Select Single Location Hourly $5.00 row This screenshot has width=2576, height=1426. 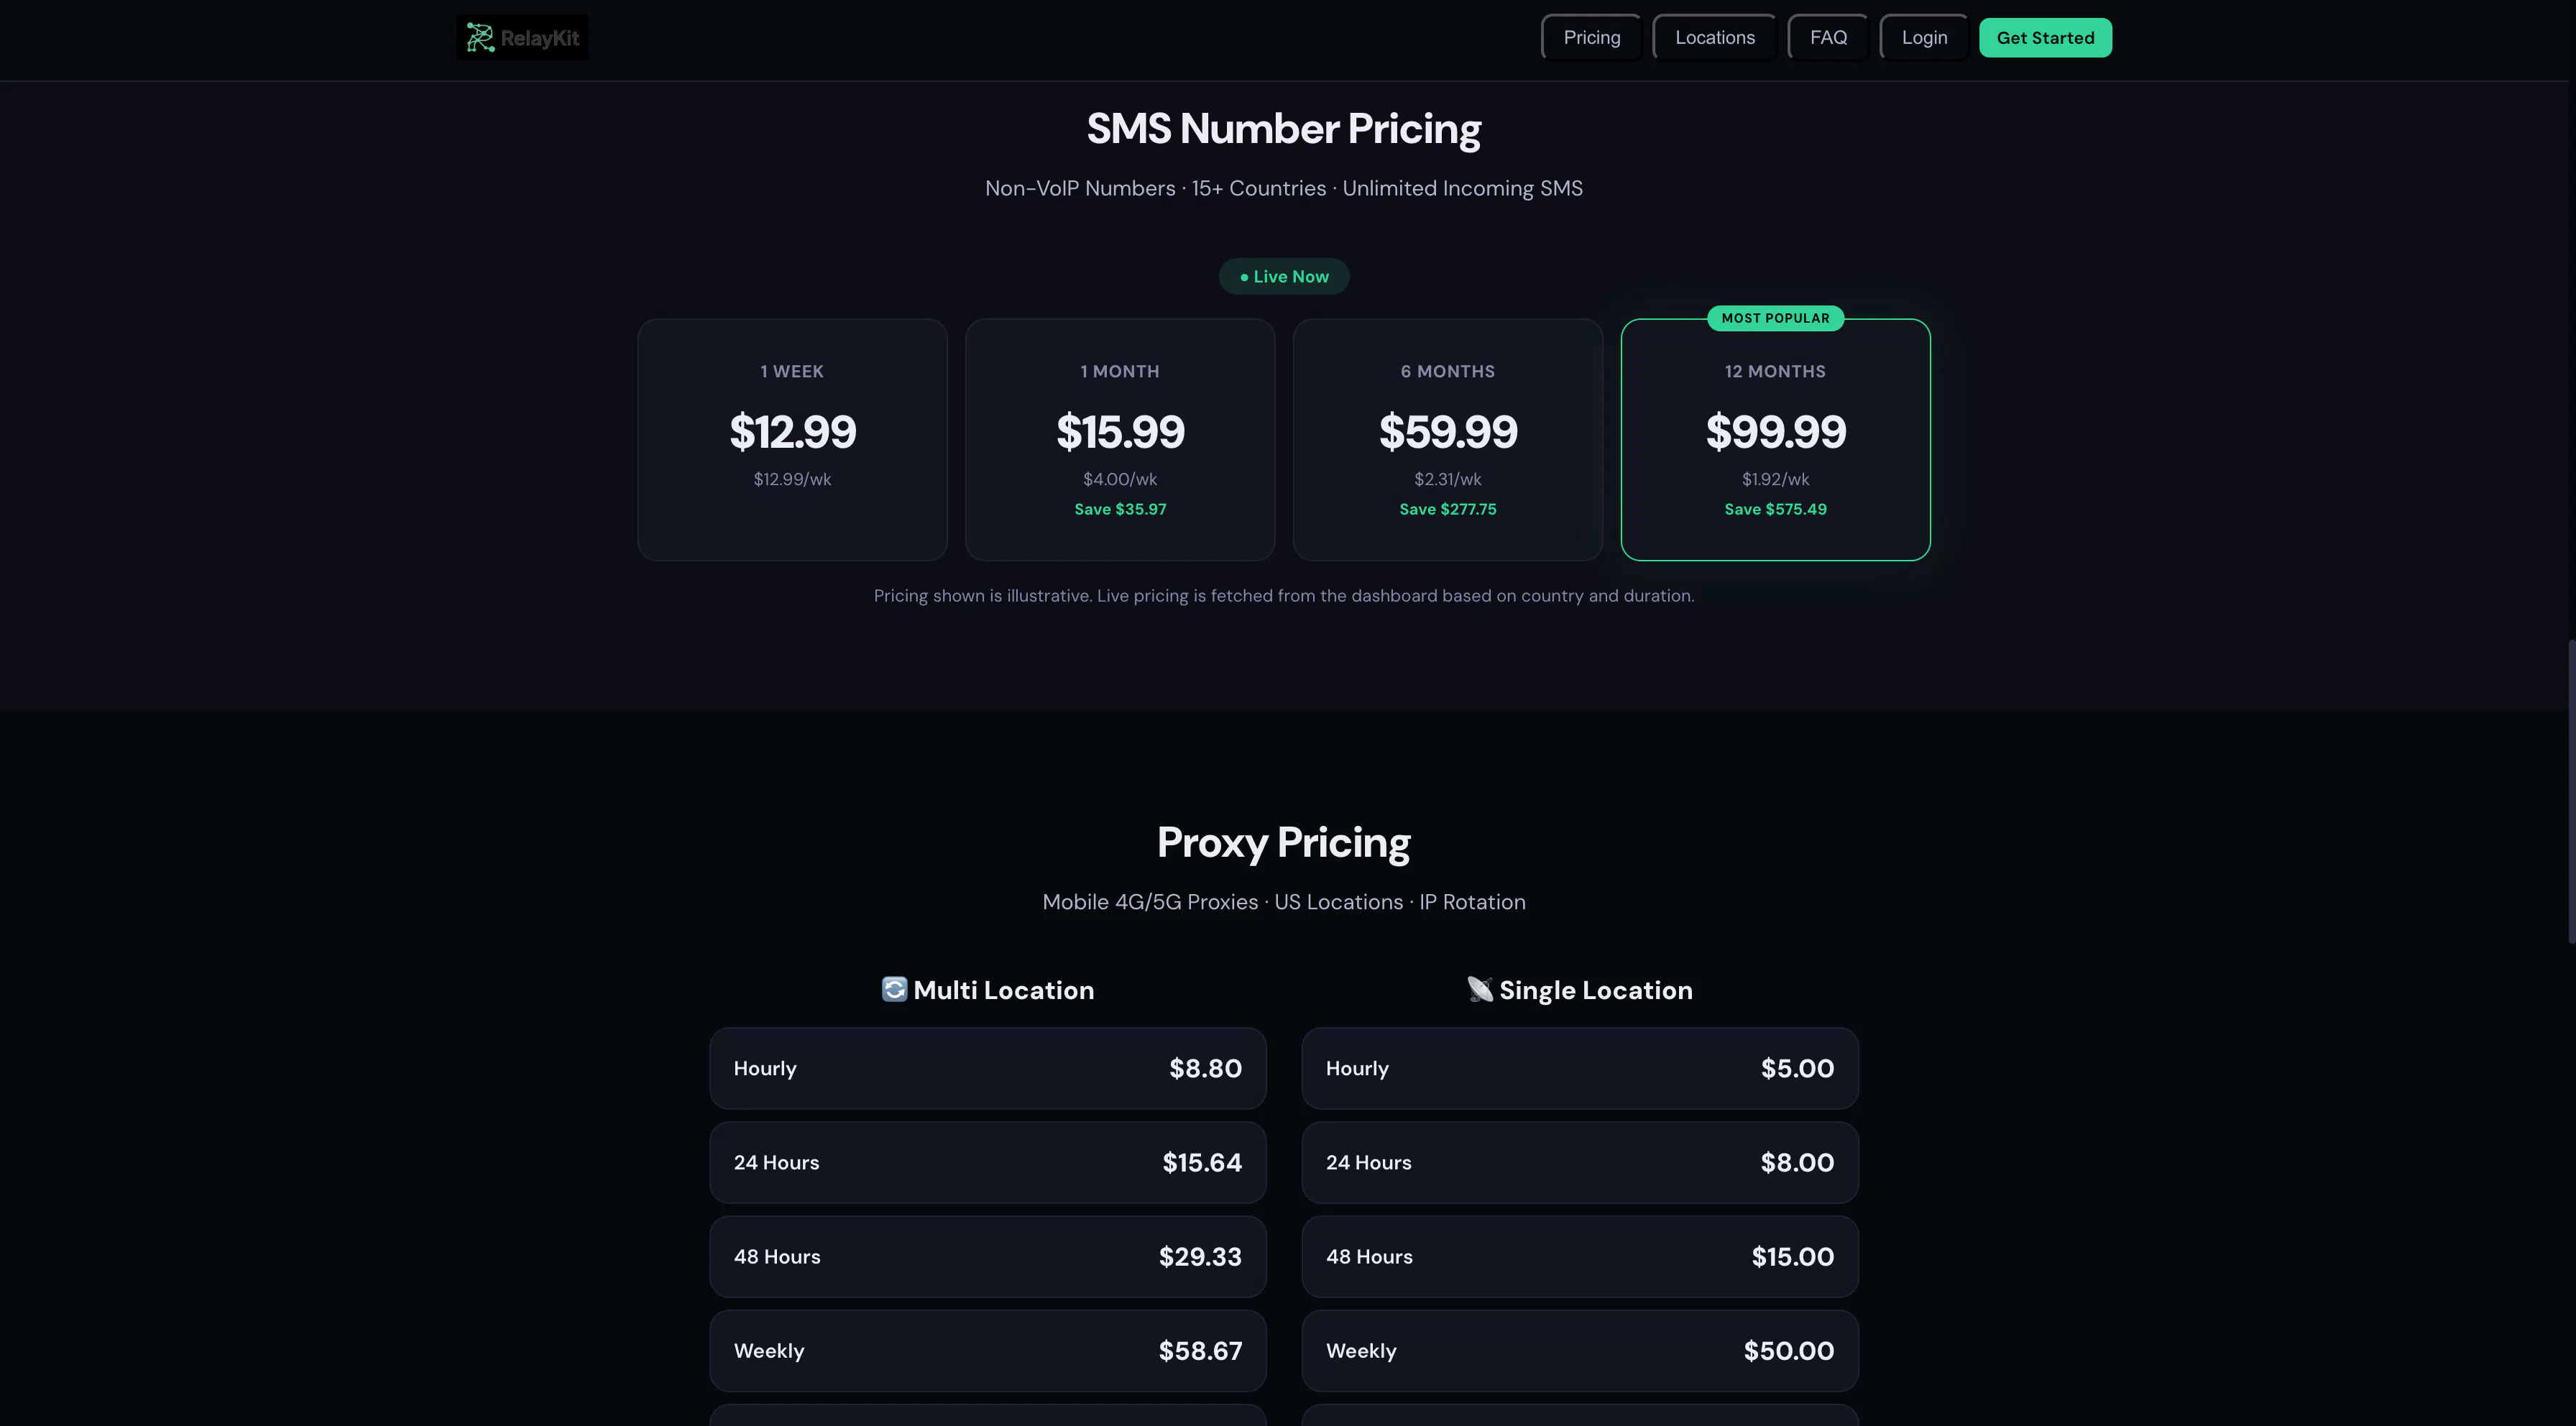point(1580,1068)
